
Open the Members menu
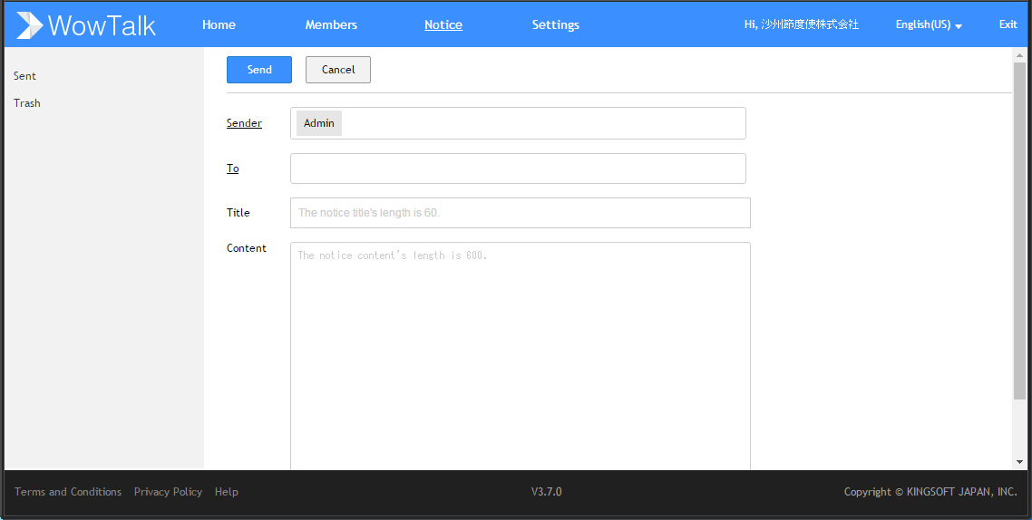pyautogui.click(x=331, y=25)
